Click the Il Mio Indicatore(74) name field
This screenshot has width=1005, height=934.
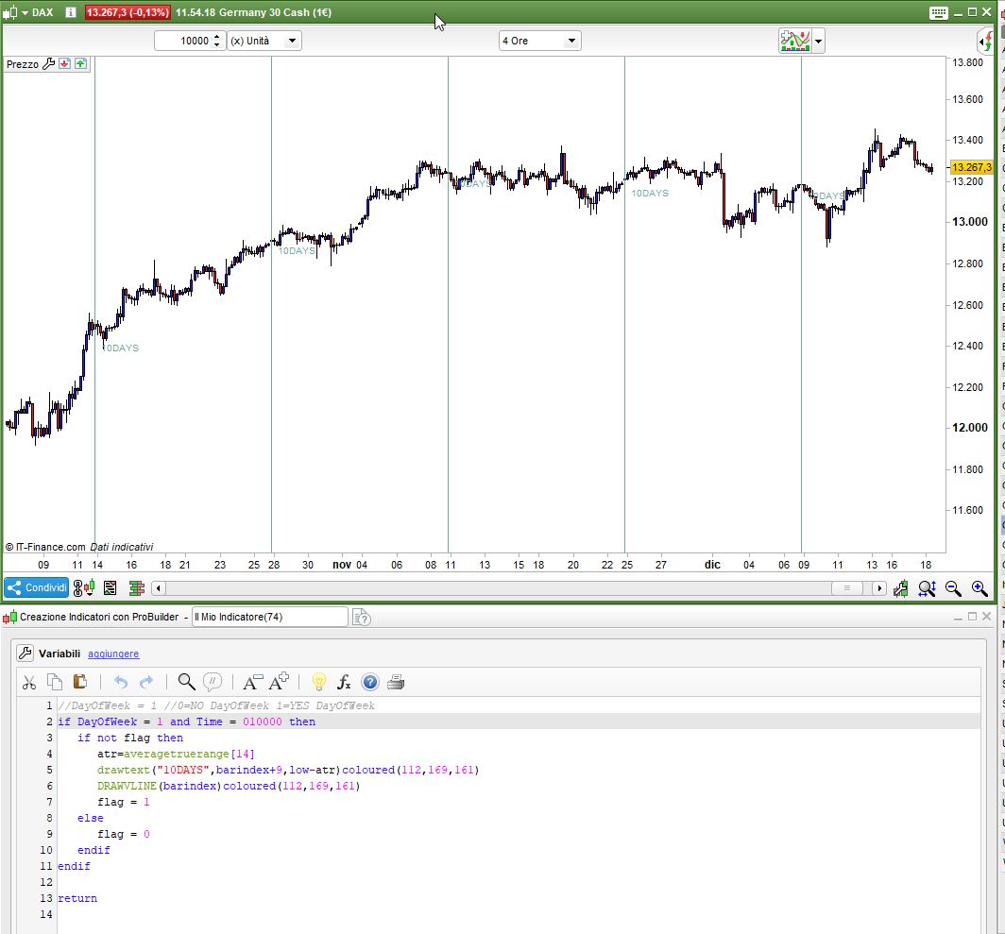[x=269, y=617]
